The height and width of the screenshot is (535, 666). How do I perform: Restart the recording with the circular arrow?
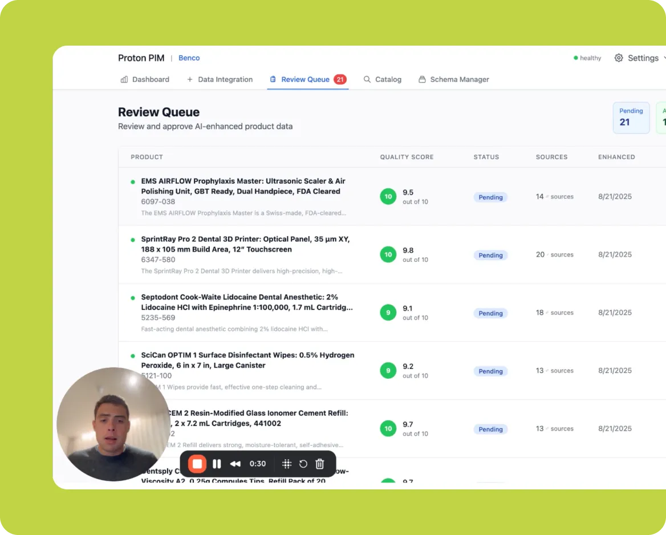coord(303,464)
